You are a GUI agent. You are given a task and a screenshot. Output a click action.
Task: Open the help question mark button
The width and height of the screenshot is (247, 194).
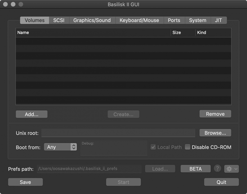pyautogui.click(x=217, y=169)
